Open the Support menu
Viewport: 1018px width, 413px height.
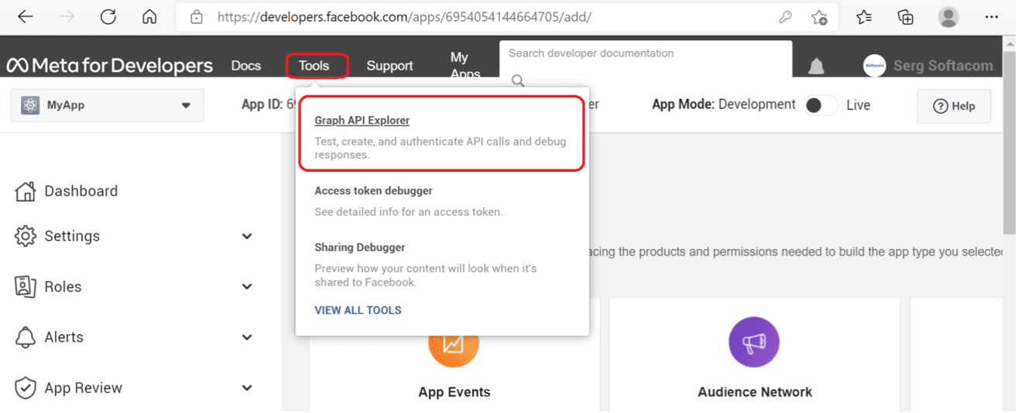[389, 66]
